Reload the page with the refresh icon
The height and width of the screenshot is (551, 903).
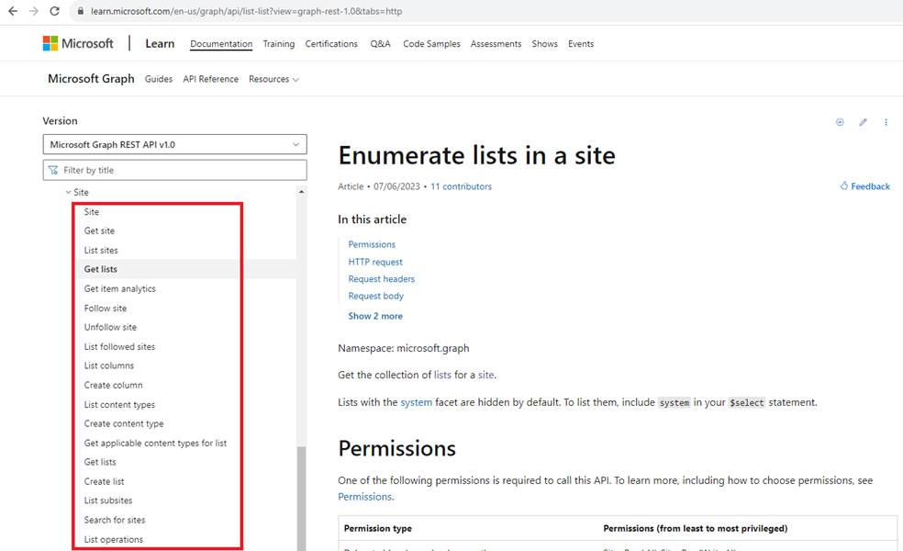coord(54,11)
